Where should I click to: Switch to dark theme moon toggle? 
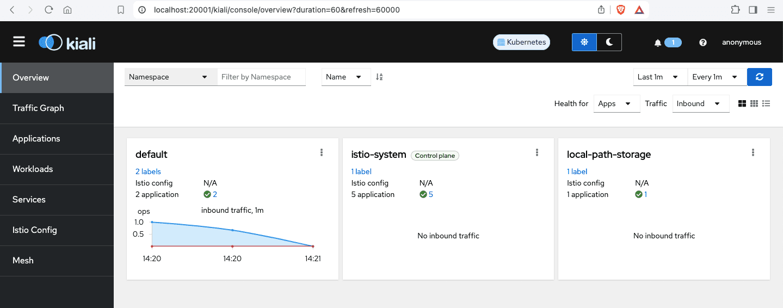(609, 42)
